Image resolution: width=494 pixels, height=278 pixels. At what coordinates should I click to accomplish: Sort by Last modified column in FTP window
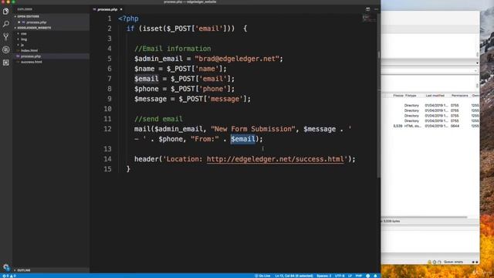(x=435, y=96)
